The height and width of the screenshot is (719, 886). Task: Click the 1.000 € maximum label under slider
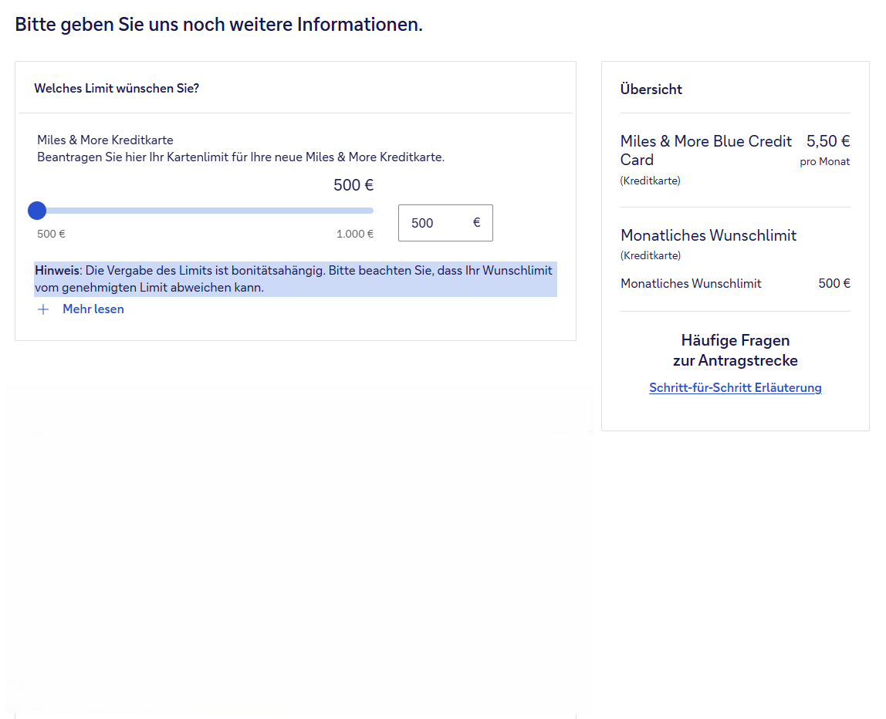[x=354, y=235]
